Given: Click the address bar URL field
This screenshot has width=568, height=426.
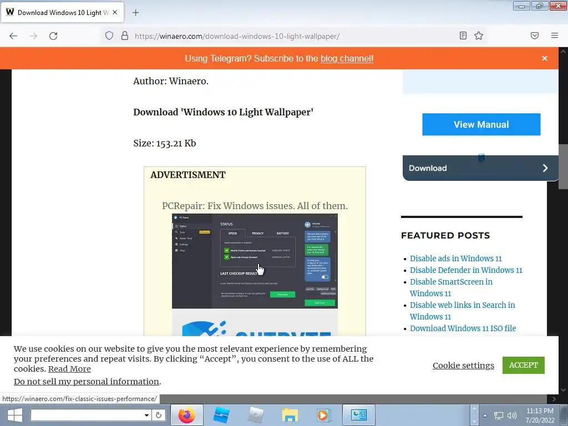Looking at the screenshot, I should click(237, 36).
